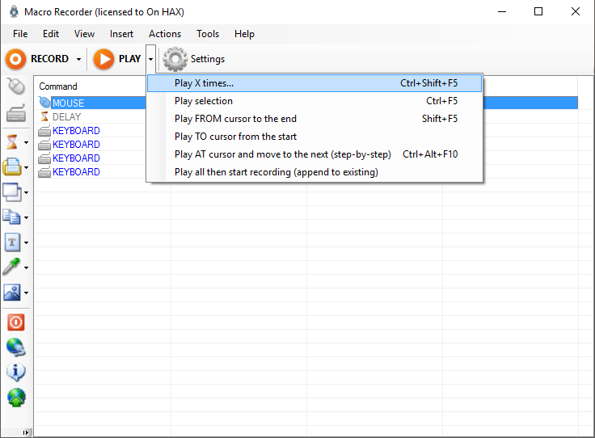Image resolution: width=595 pixels, height=438 pixels.
Task: Open the Actions menu
Action: coord(165,34)
